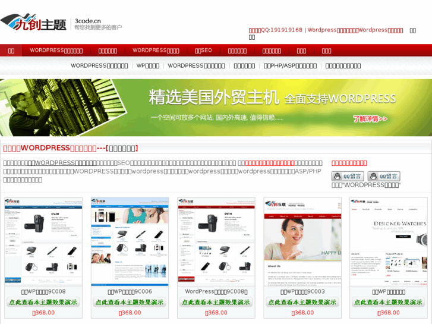
Task: Click the QQ:191919168 contact text in header
Action: [276, 30]
